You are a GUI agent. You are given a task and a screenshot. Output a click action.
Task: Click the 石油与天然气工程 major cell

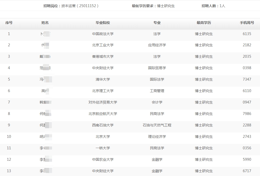coord(157,125)
